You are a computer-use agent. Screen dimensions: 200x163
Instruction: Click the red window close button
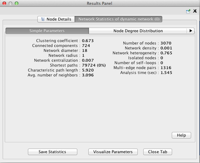pos(4,3)
